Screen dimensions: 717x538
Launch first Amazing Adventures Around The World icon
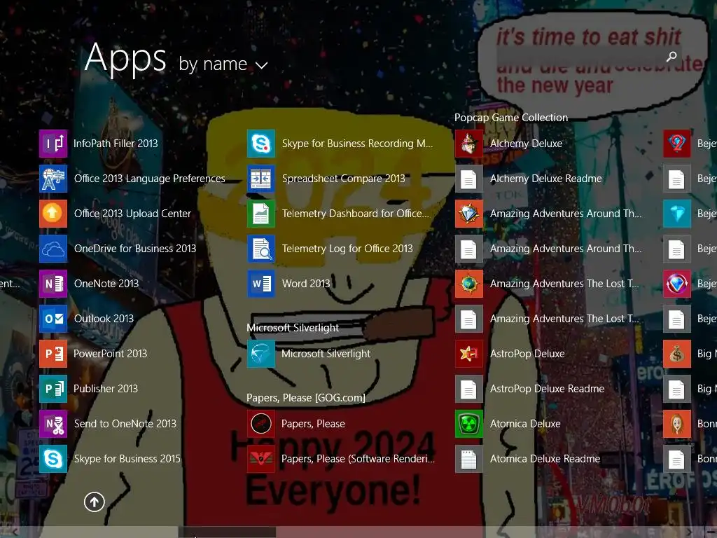point(469,214)
